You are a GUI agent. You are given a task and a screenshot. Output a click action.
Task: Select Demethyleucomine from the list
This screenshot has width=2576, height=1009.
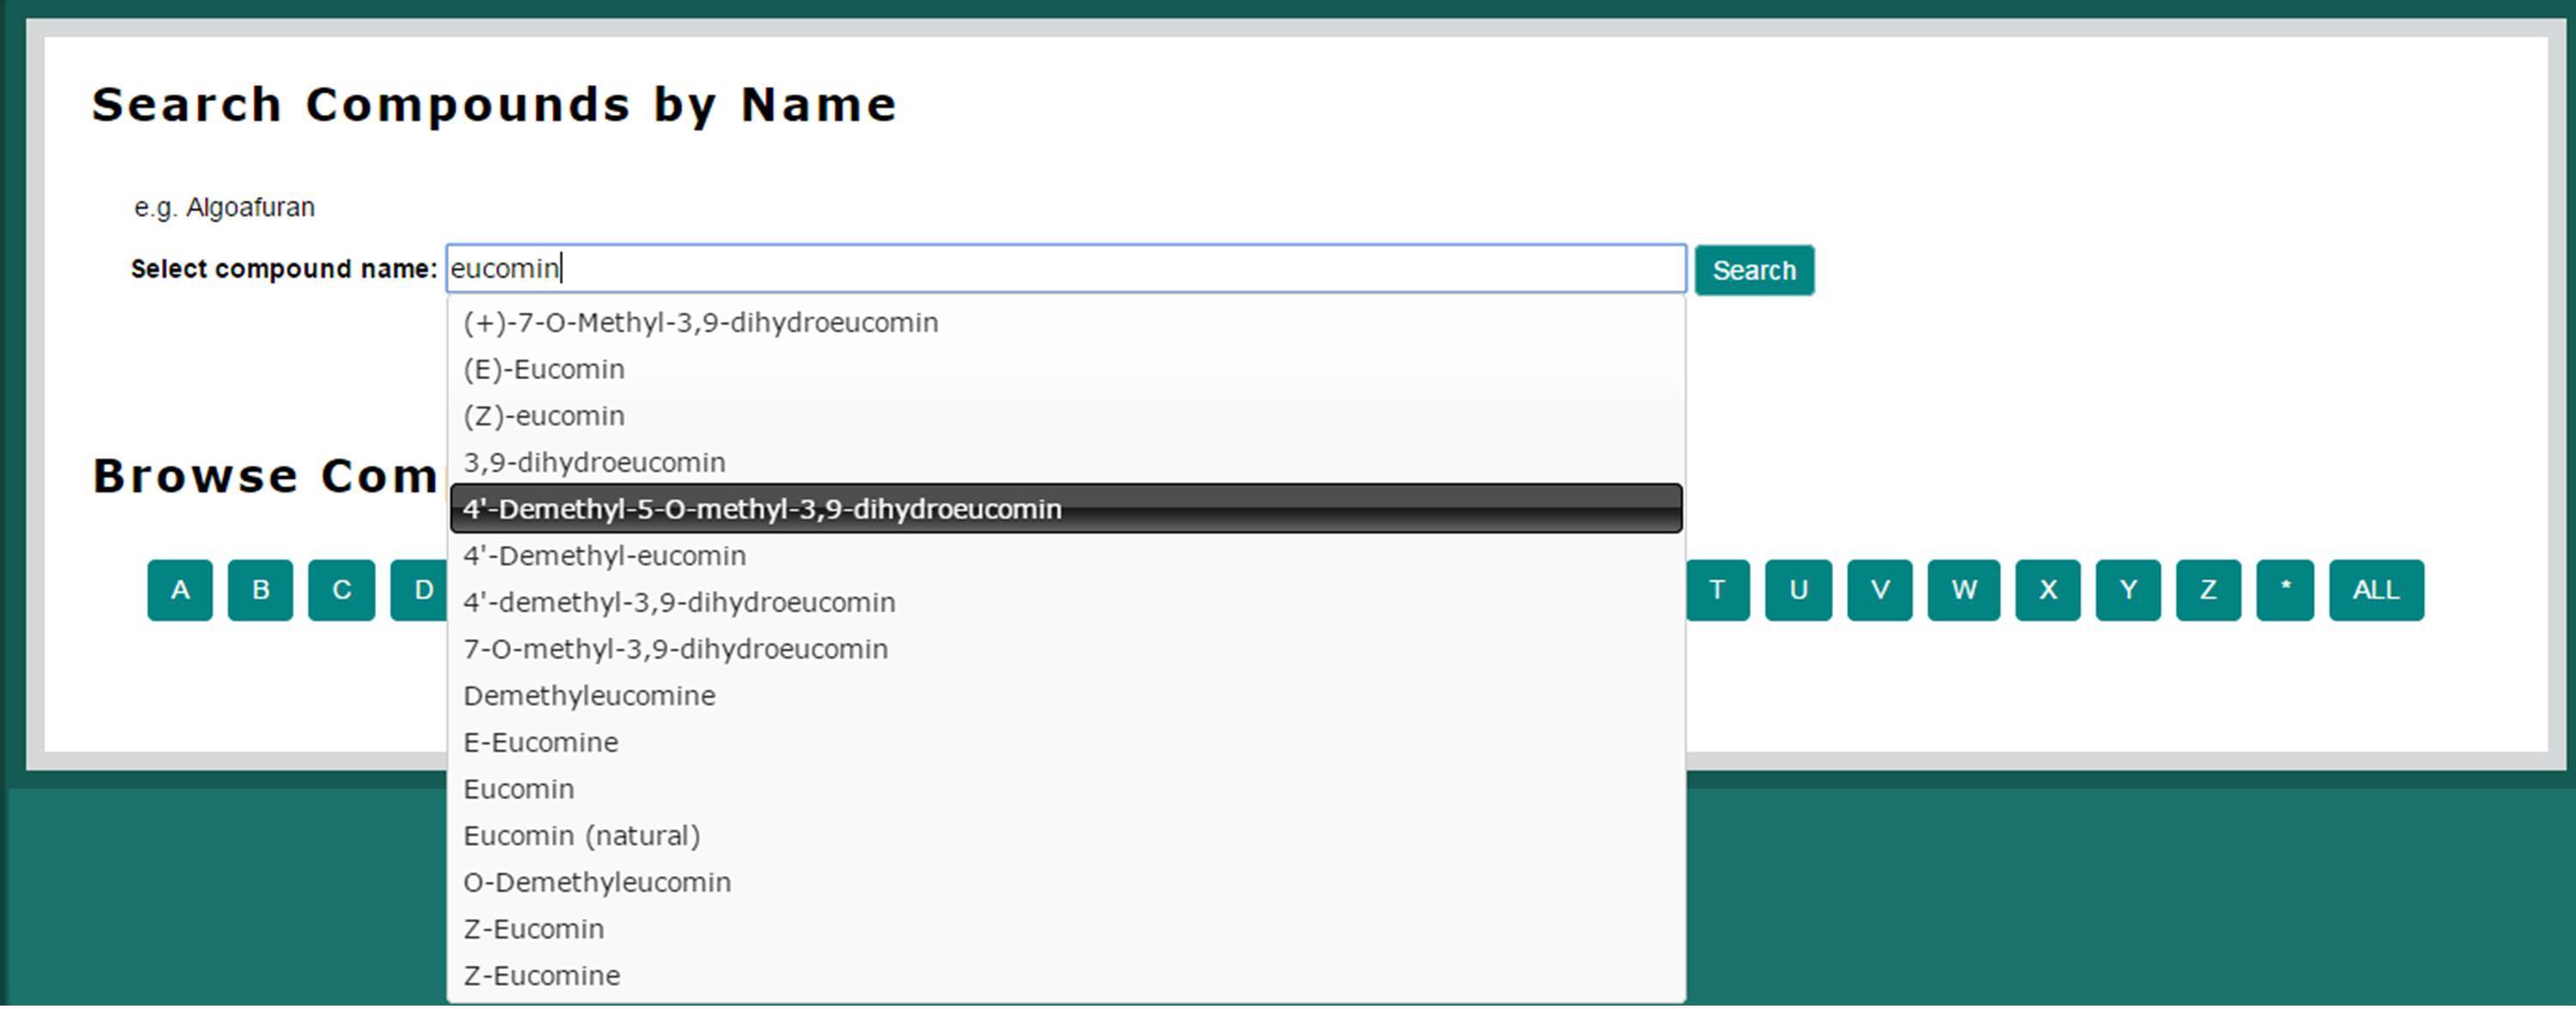pos(1066,695)
